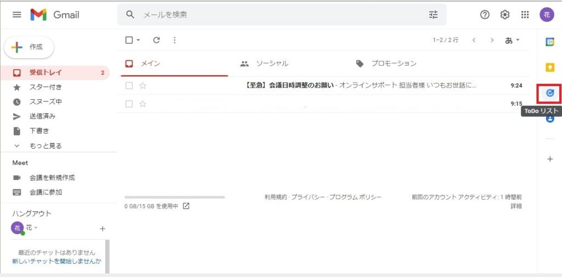Image resolution: width=562 pixels, height=277 pixels.
Task: Open the プライバシー link
Action: click(x=307, y=197)
